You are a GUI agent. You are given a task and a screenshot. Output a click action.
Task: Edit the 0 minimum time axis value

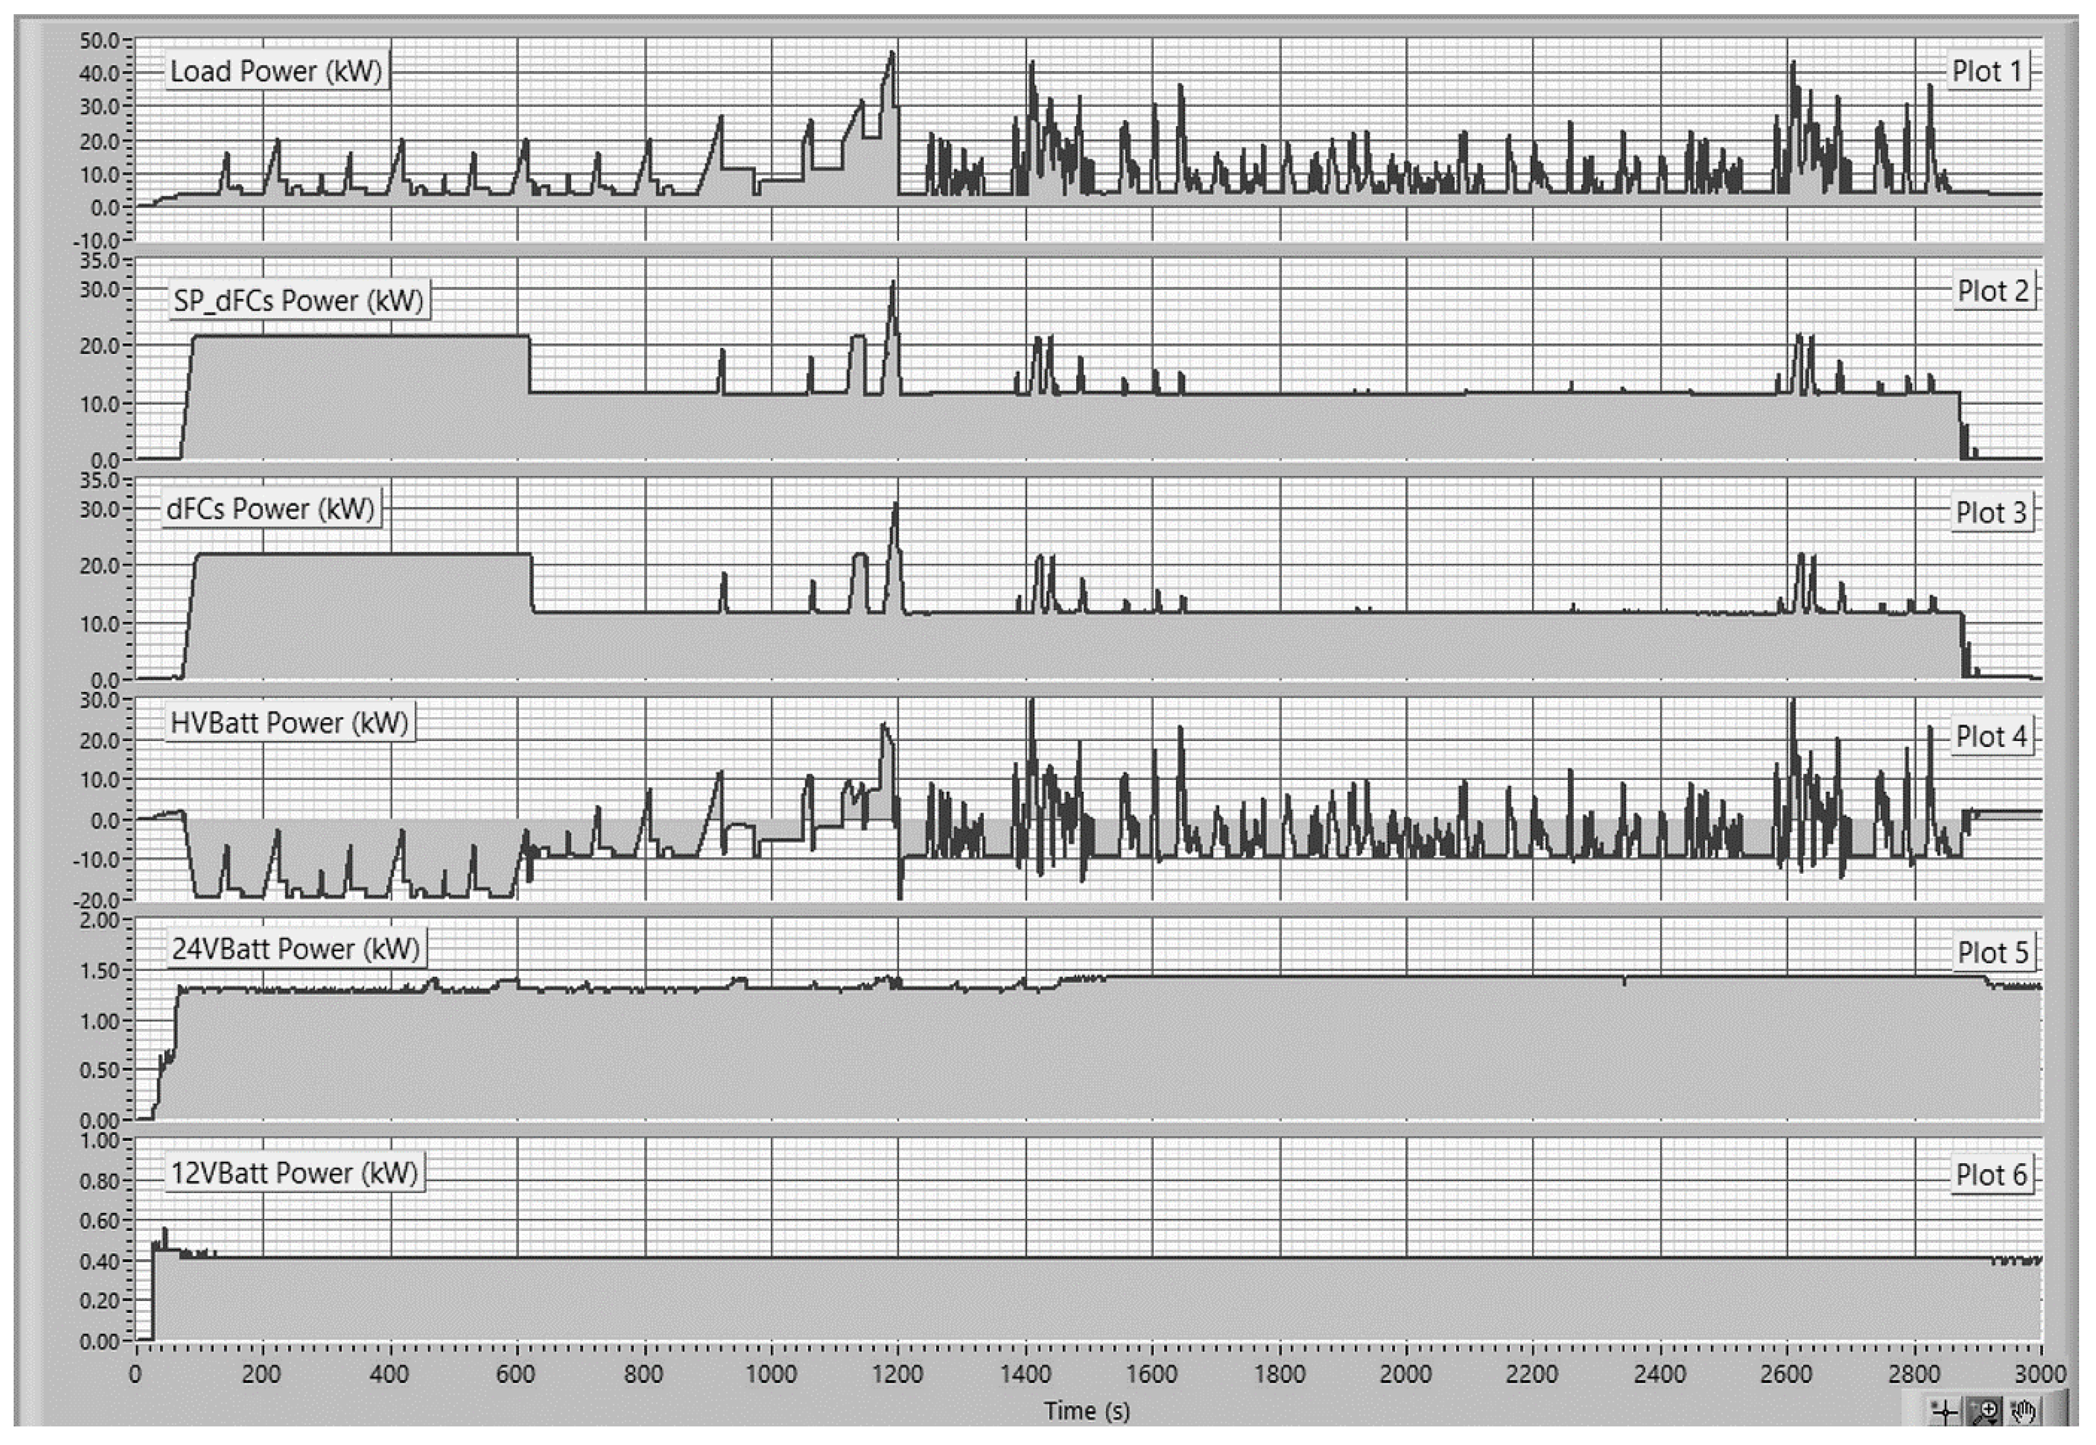point(135,1373)
